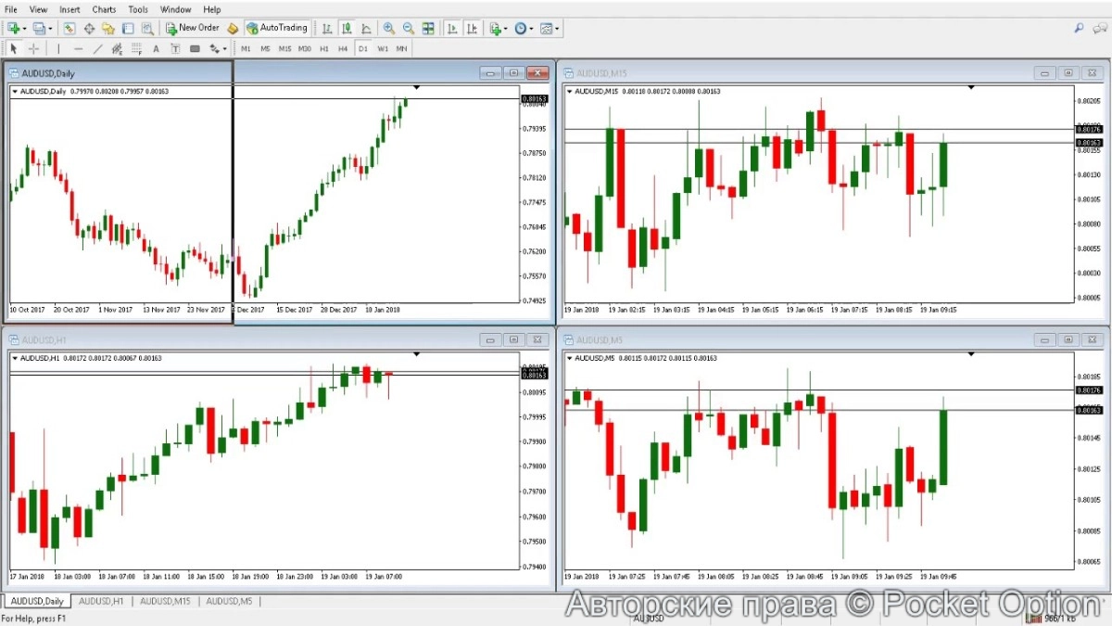Select the line chart type
This screenshot has height=626, width=1112.
click(366, 29)
